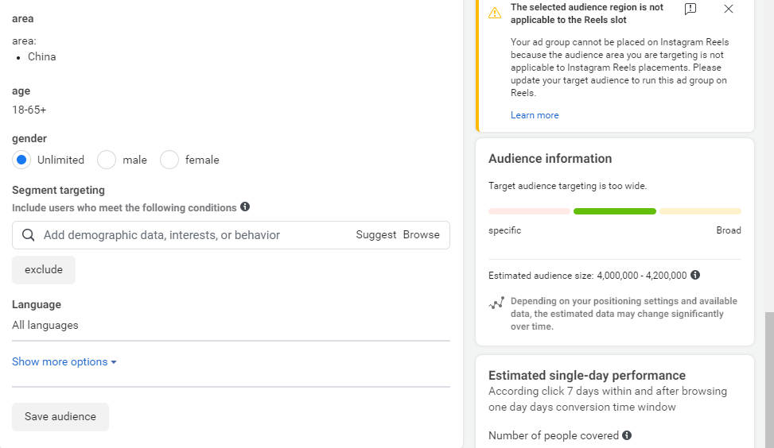Click the yellow warning triangle icon
This screenshot has width=774, height=448.
click(495, 13)
